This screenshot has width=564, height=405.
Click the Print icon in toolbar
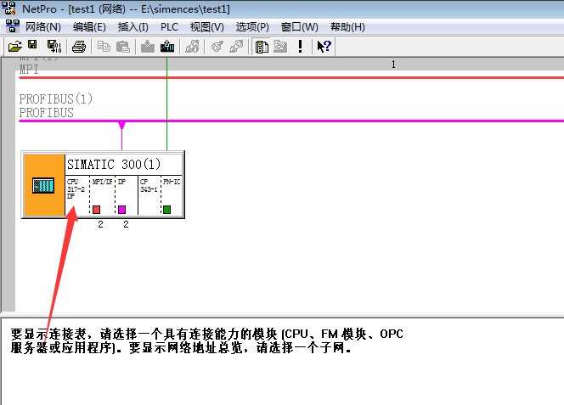79,47
